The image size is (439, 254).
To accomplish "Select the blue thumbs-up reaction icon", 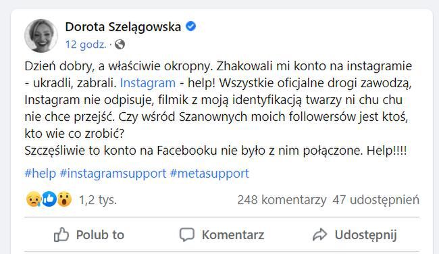I will pyautogui.click(x=49, y=199).
